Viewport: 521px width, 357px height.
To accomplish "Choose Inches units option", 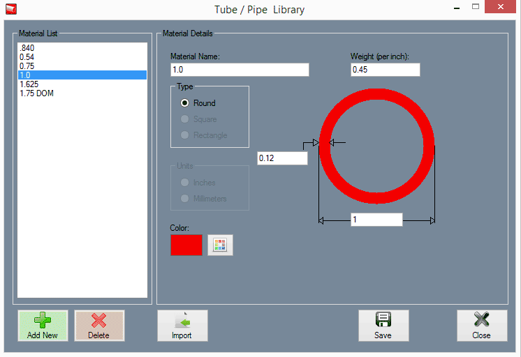I will (185, 183).
